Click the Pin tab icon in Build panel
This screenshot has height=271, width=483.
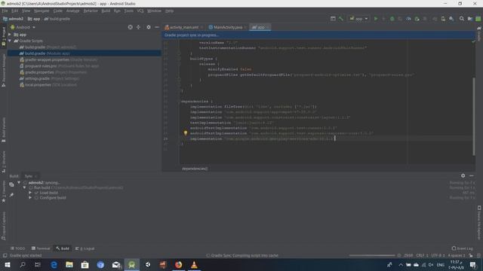[11, 195]
